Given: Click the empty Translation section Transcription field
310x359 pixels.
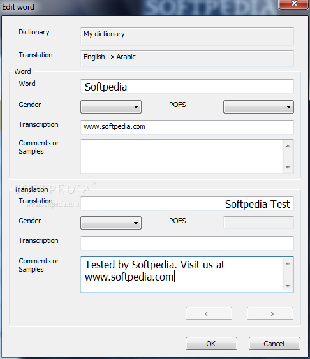Looking at the screenshot, I should pyautogui.click(x=187, y=243).
